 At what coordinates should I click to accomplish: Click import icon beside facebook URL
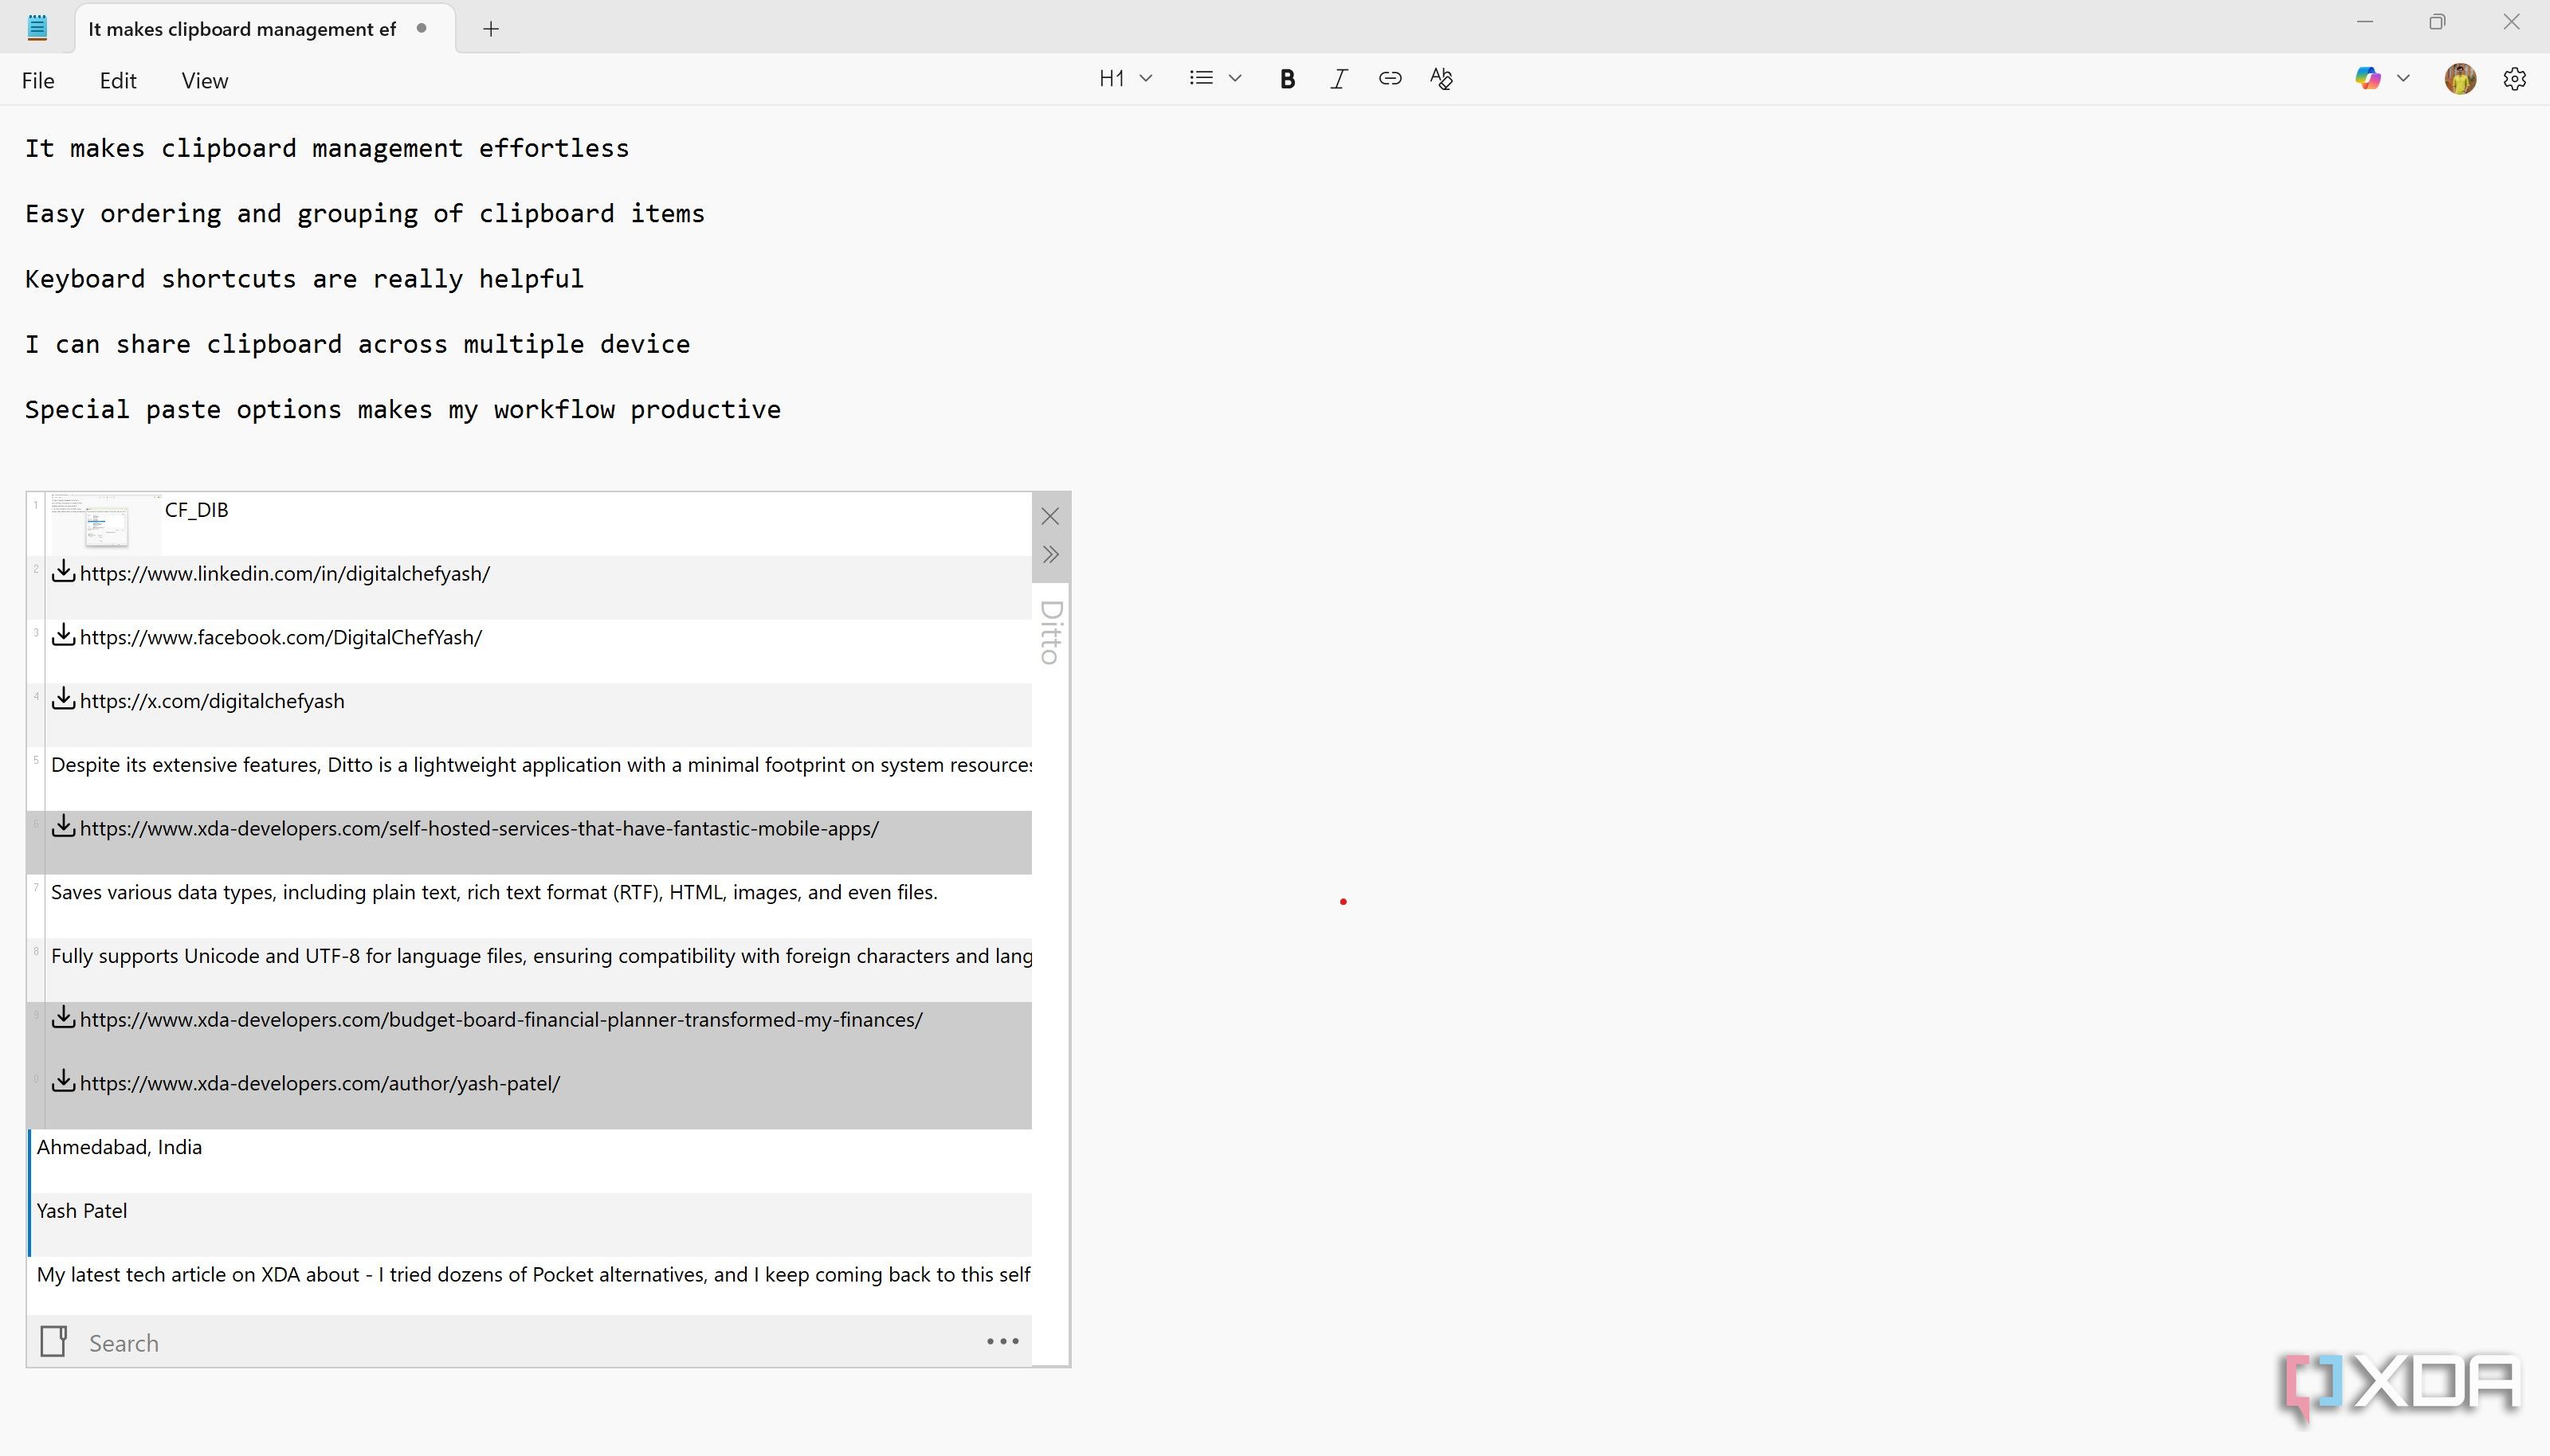click(x=64, y=635)
